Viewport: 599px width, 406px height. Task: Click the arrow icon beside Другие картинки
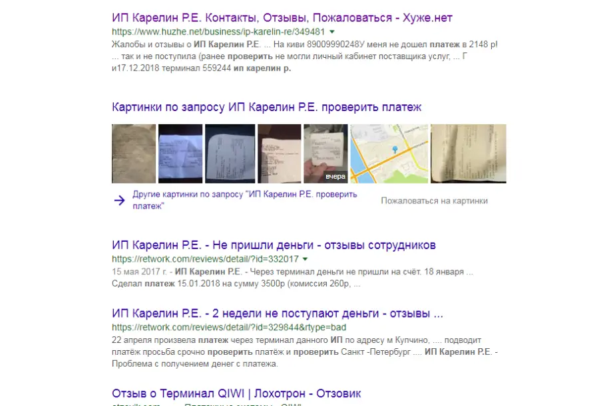click(x=120, y=200)
